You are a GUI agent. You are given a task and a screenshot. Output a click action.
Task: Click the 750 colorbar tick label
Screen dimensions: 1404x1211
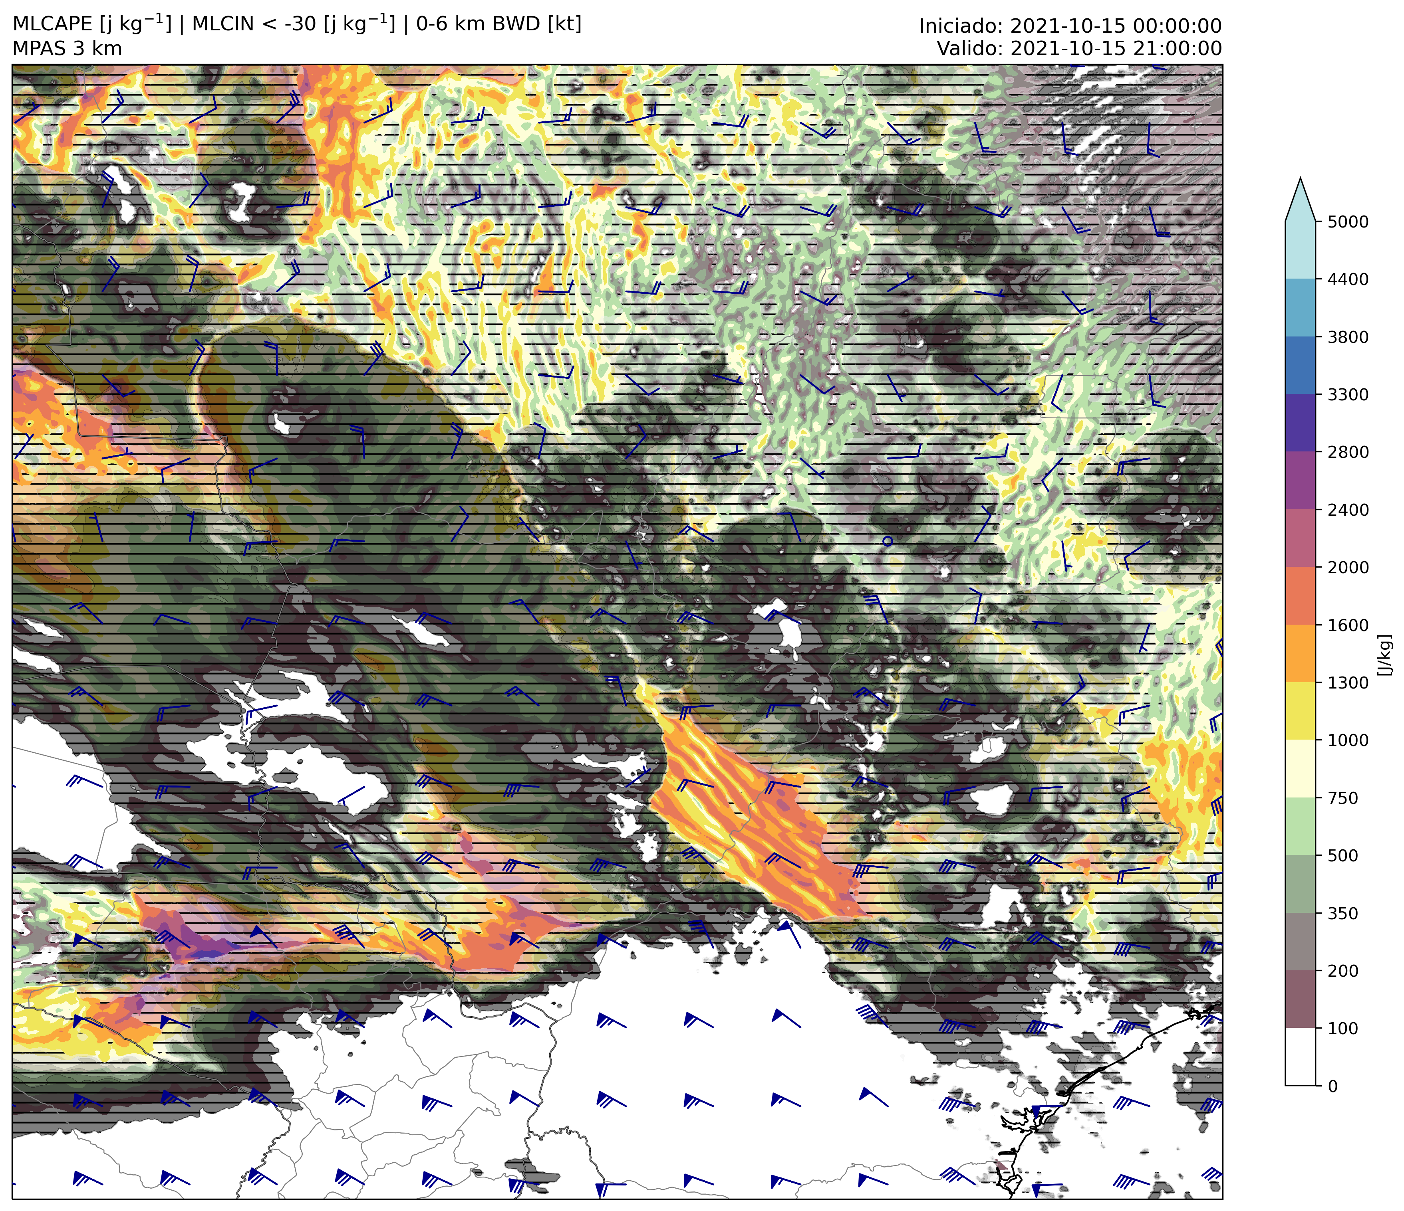tap(1343, 798)
